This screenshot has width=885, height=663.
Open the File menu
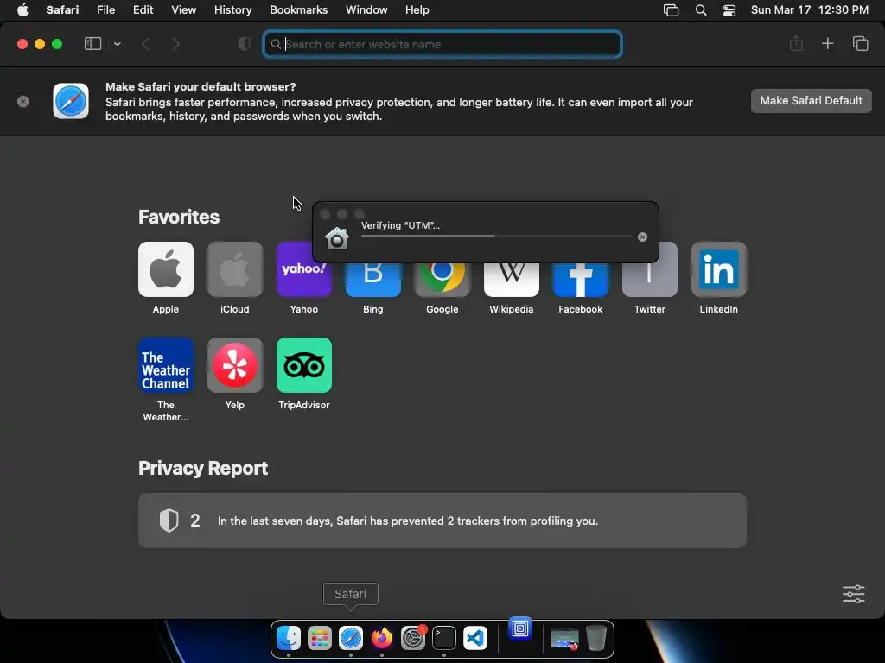point(105,10)
